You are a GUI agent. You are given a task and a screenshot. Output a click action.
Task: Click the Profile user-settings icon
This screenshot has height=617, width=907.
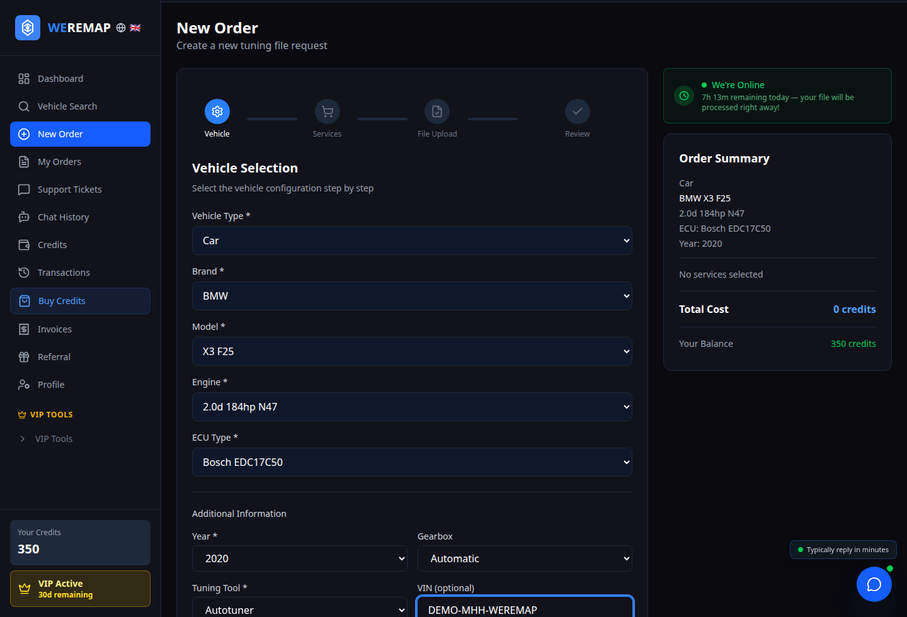click(x=24, y=385)
